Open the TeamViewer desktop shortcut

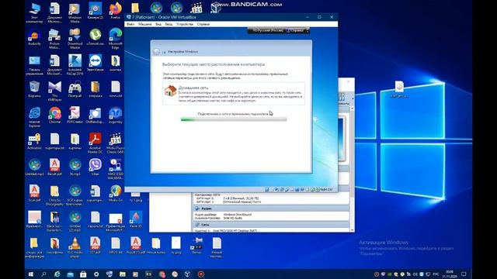click(x=95, y=64)
